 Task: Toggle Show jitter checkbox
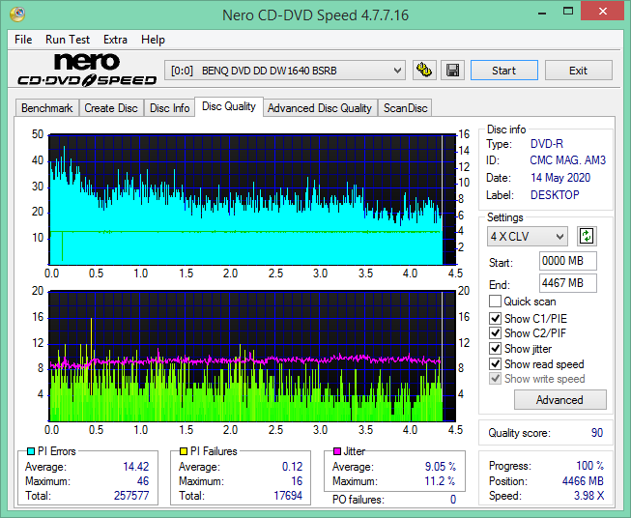click(x=495, y=349)
